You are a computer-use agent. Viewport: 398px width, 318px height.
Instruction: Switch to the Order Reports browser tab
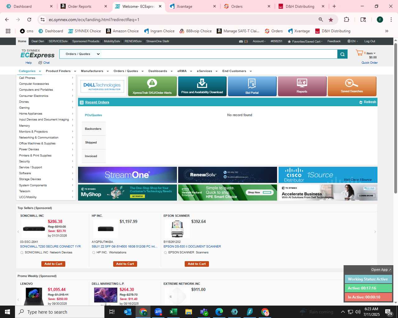point(80,6)
